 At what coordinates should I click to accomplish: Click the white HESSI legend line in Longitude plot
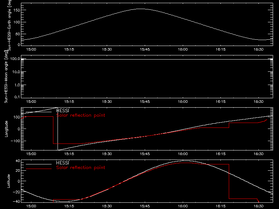click(x=39, y=112)
